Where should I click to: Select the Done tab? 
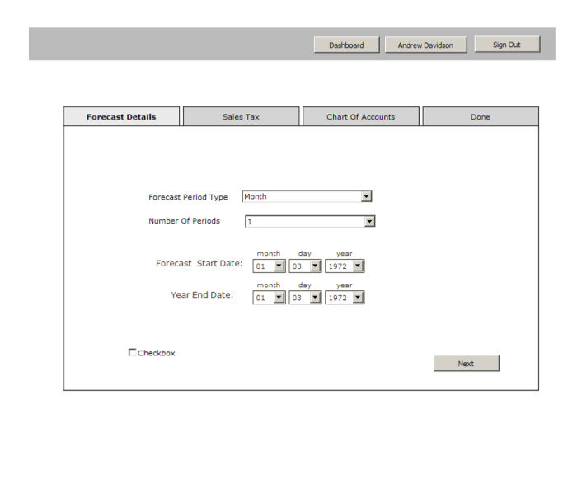tap(480, 117)
